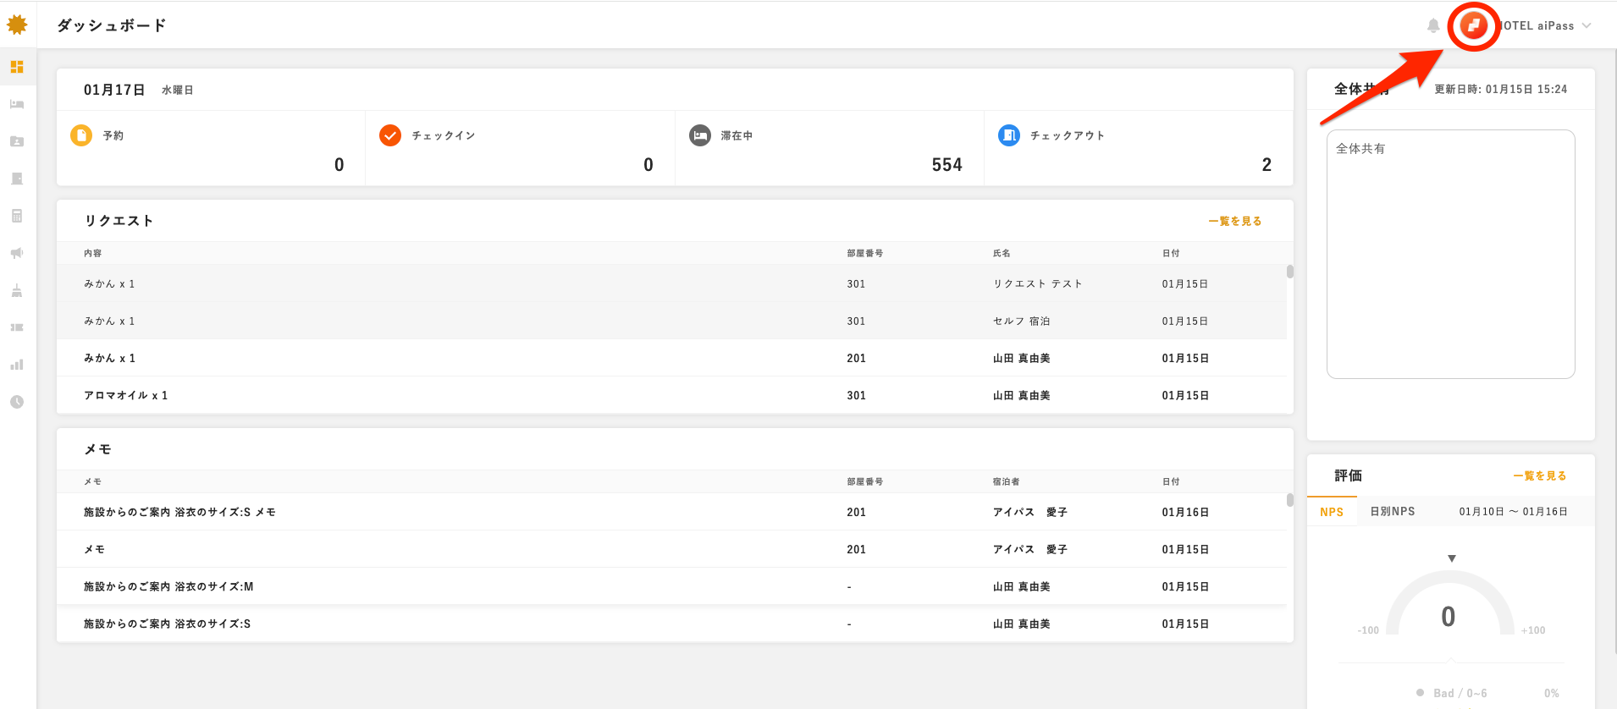
Task: Select request row for リクエスト テスト
Action: (x=671, y=283)
